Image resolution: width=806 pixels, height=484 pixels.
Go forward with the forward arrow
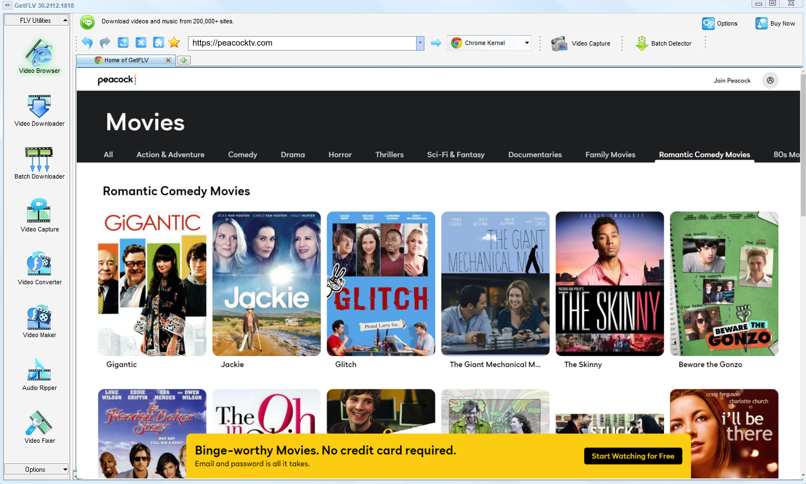click(105, 43)
